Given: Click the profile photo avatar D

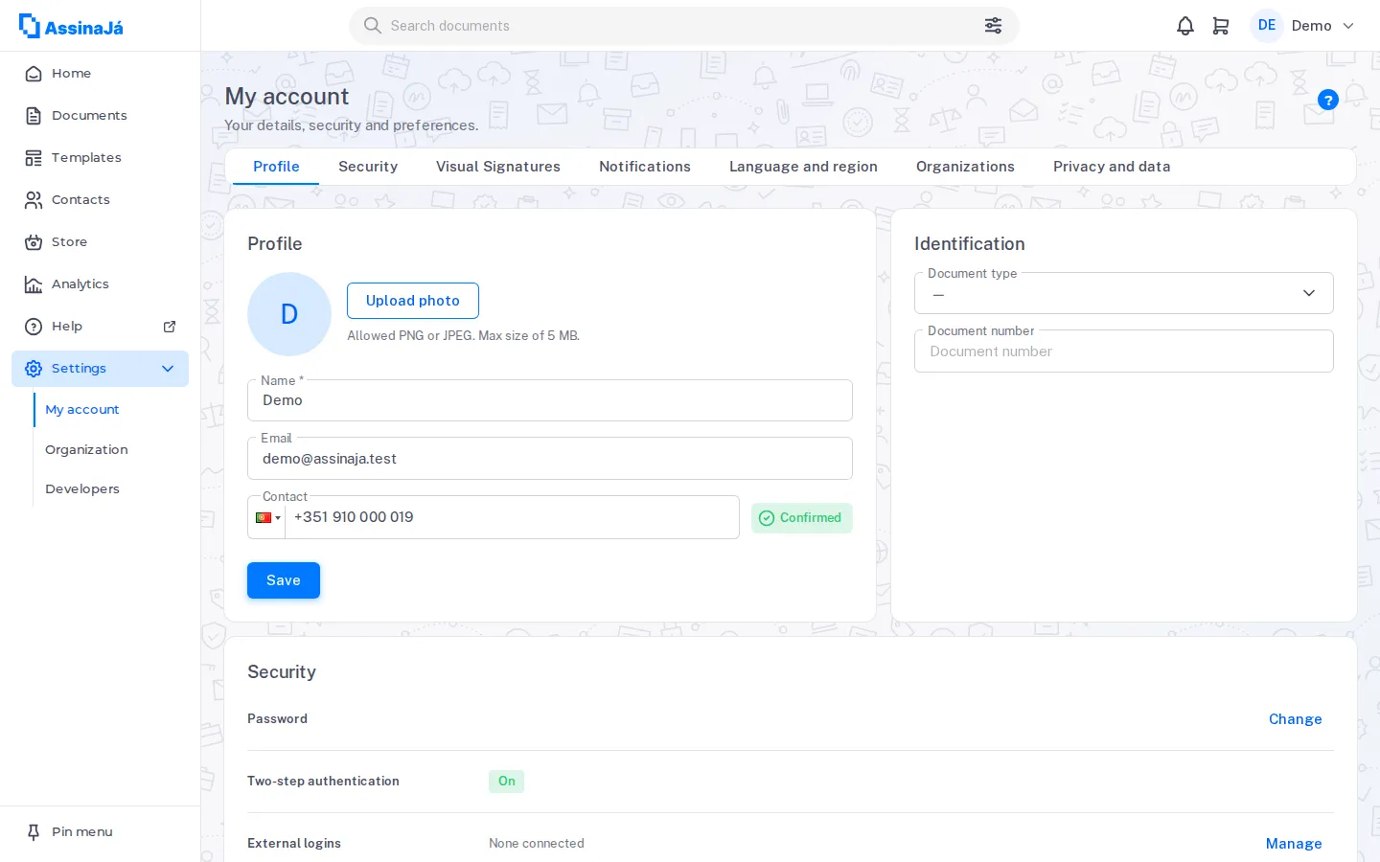Looking at the screenshot, I should [289, 314].
